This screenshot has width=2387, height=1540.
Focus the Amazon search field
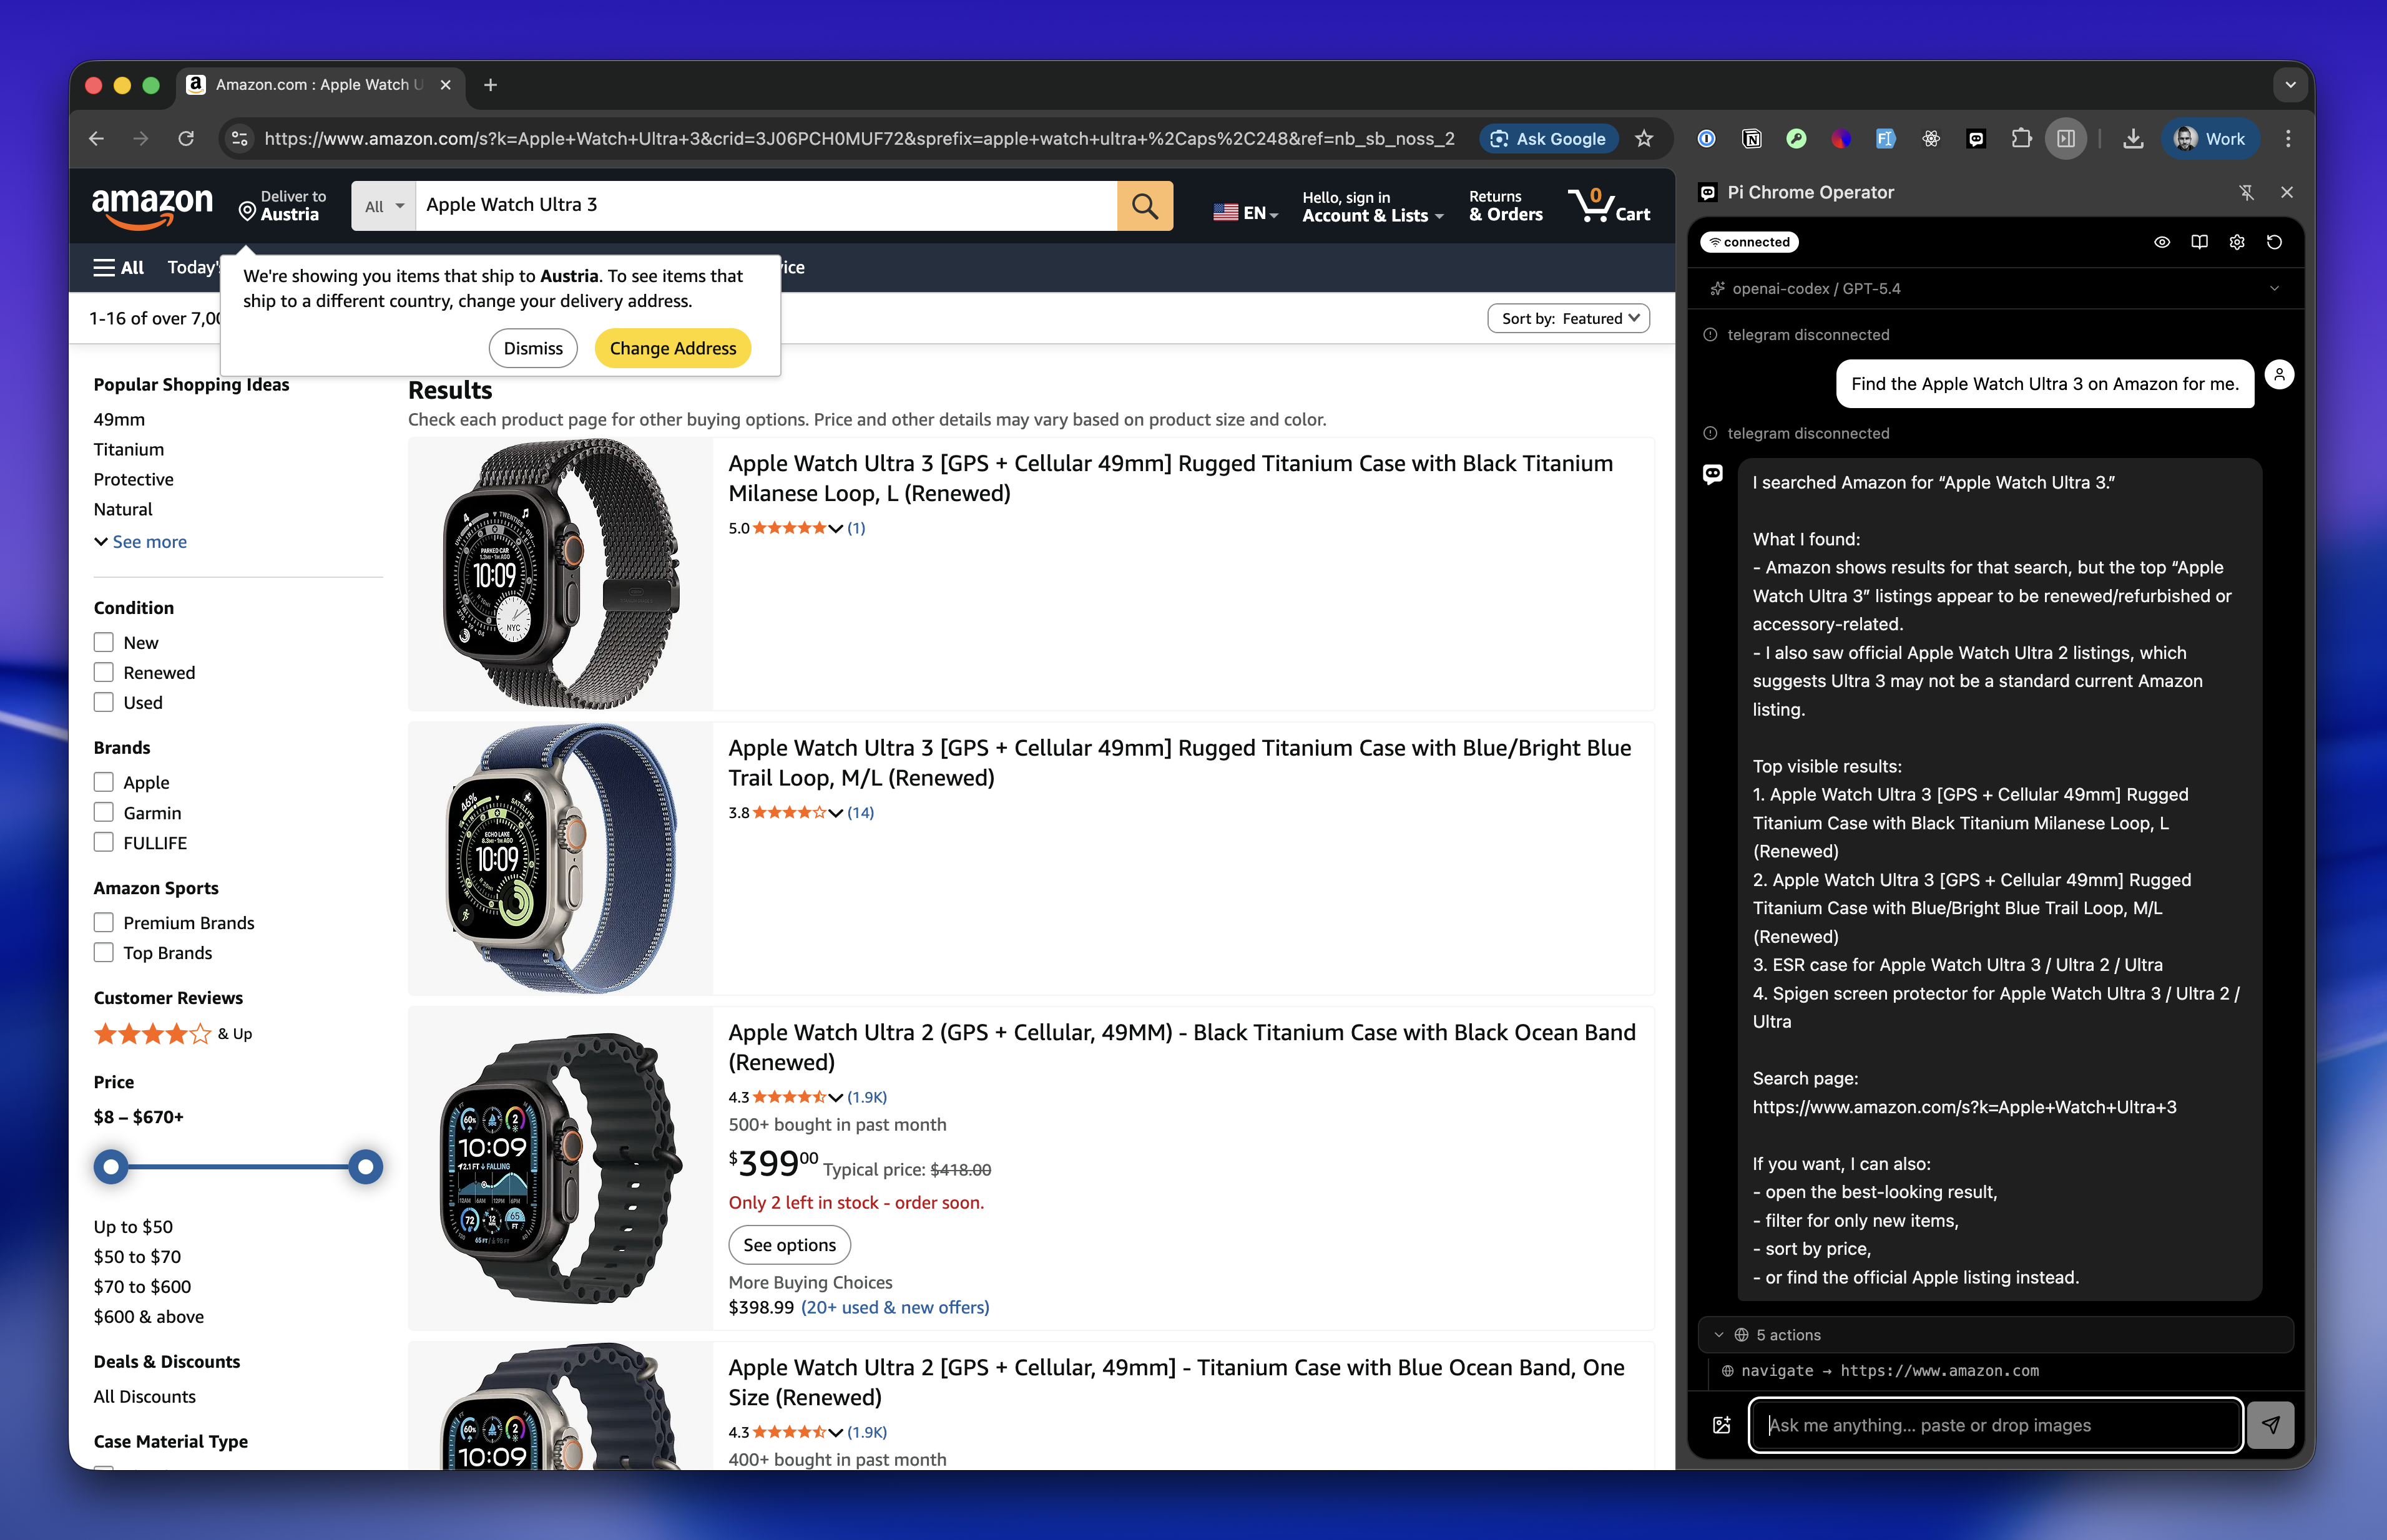[x=767, y=206]
